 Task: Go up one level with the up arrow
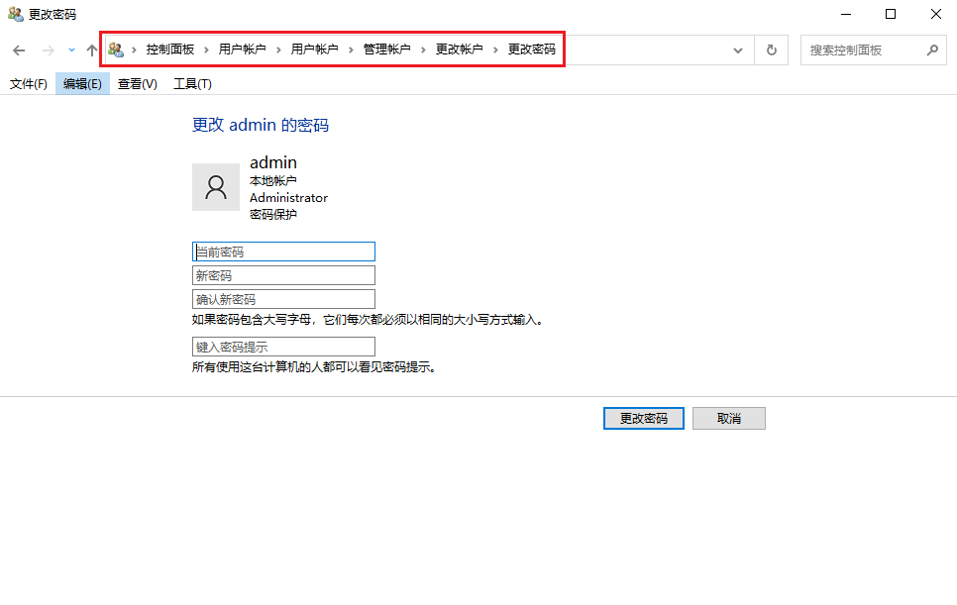[x=91, y=50]
